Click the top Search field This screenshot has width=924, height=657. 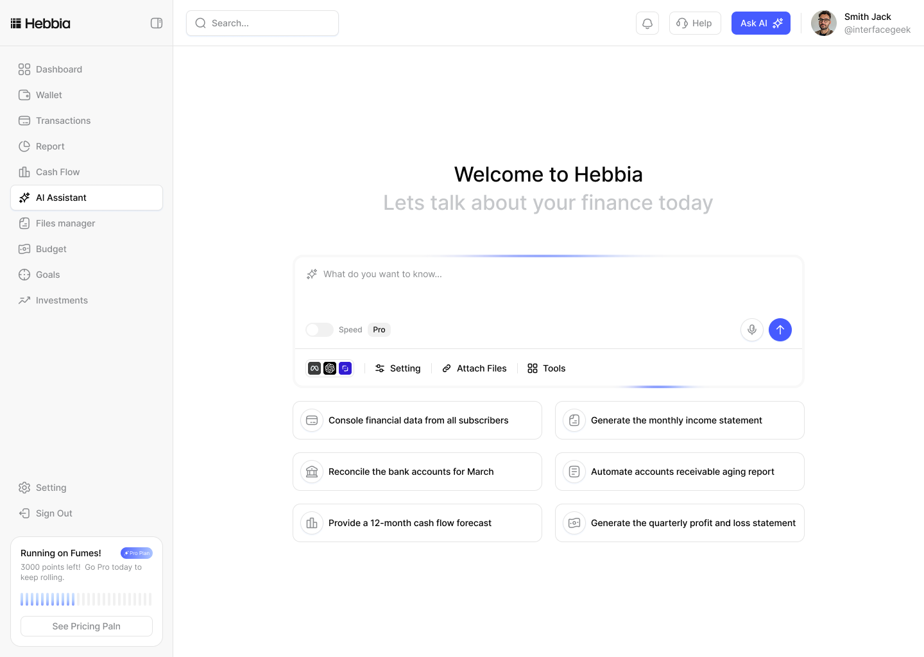[262, 23]
